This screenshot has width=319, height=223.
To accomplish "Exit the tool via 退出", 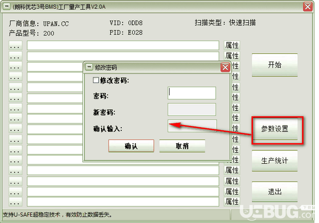I will point(275,192).
